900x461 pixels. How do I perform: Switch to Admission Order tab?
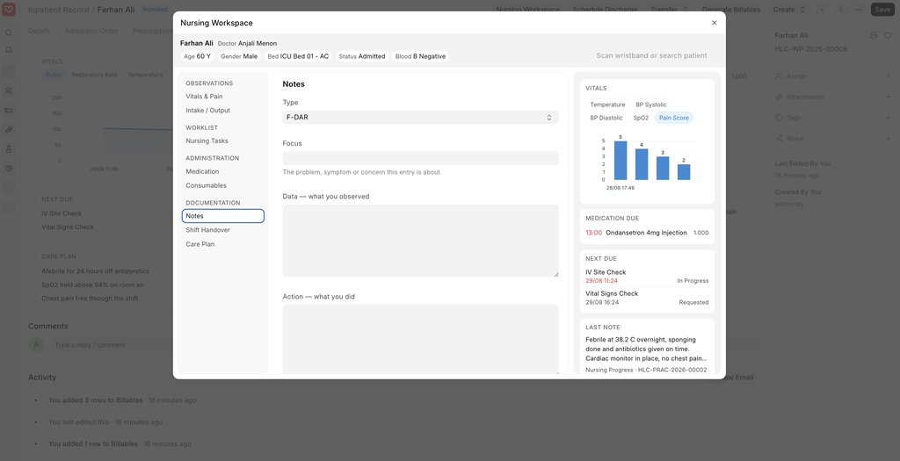pyautogui.click(x=91, y=31)
